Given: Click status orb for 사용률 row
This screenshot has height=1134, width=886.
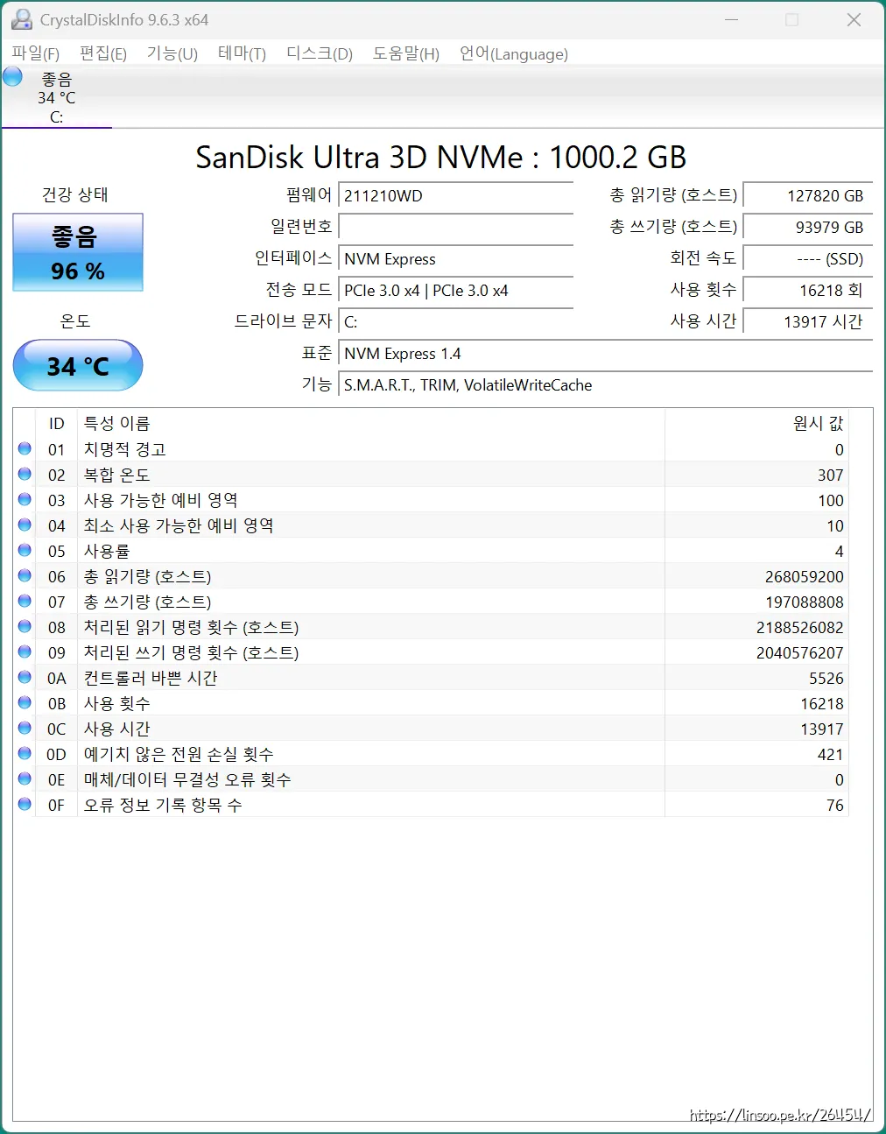Looking at the screenshot, I should click(x=25, y=551).
